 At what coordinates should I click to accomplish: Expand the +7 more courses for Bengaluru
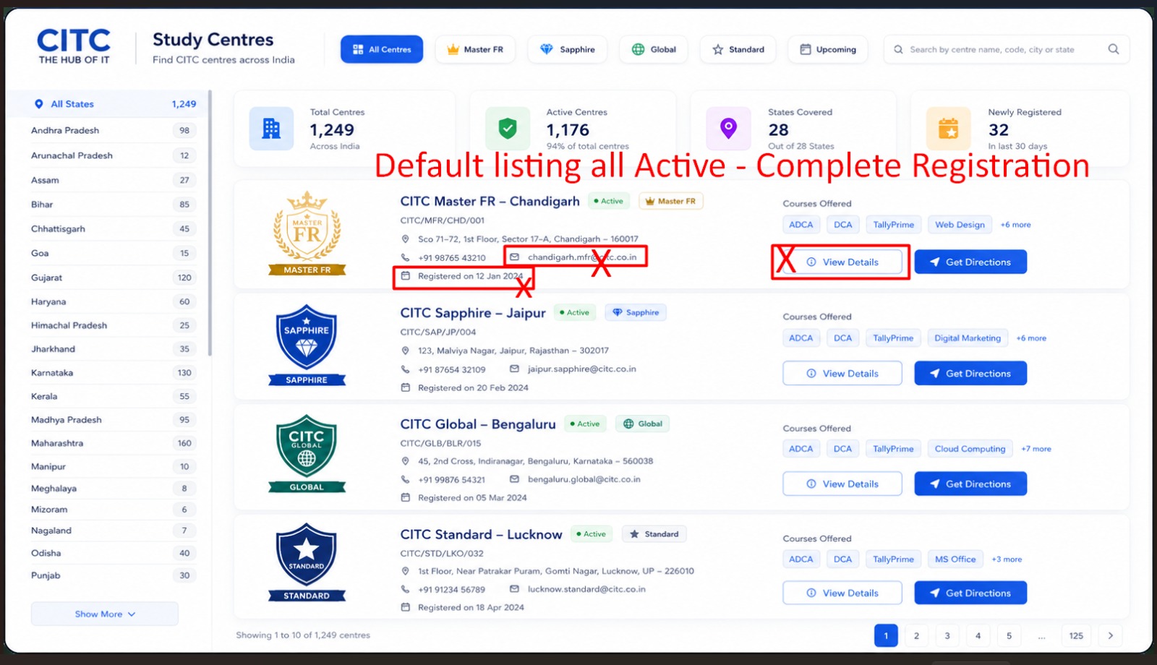tap(1036, 449)
